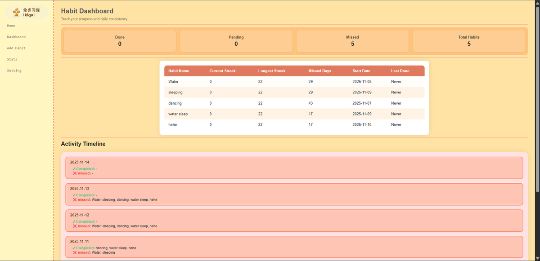The width and height of the screenshot is (540, 261).
Task: Click green Completed checkmark under 2025-11-11
Action: tap(74, 248)
